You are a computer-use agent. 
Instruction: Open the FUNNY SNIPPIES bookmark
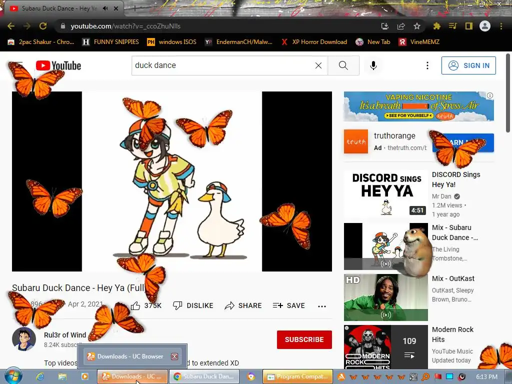(110, 42)
